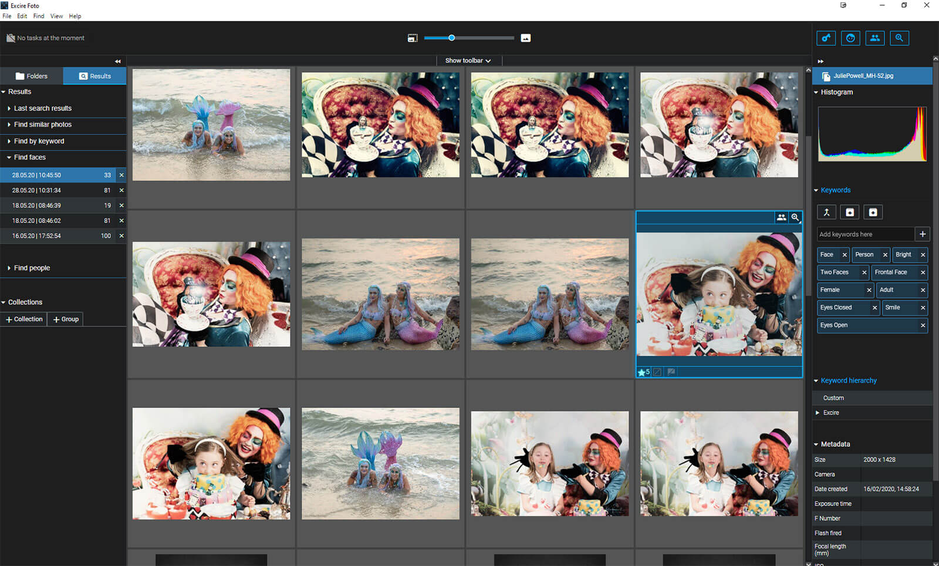The width and height of the screenshot is (939, 566).
Task: Click the large thumbnail size icon
Action: [x=526, y=38]
